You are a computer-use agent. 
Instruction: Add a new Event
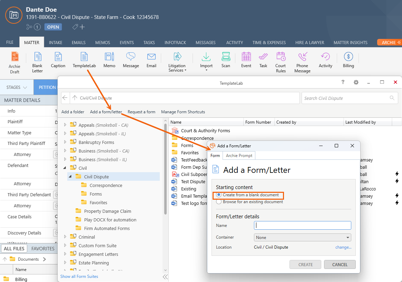pos(246,60)
